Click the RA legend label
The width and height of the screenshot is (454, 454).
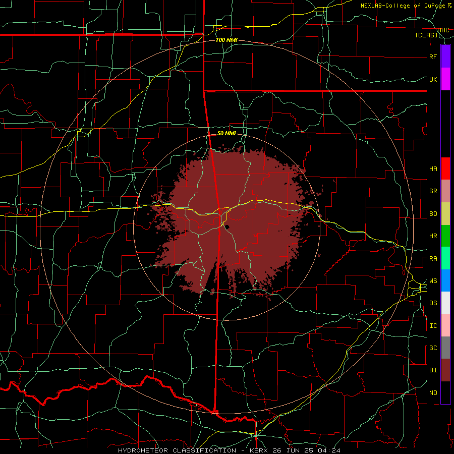[433, 259]
